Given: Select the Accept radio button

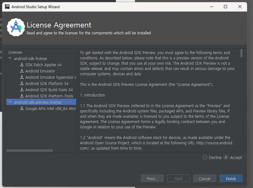Looking at the screenshot, I should point(226,157).
